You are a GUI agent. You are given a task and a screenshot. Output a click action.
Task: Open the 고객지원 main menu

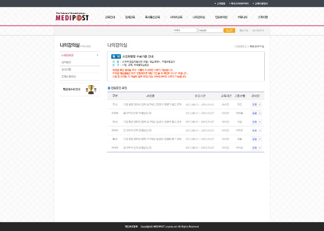point(262,17)
